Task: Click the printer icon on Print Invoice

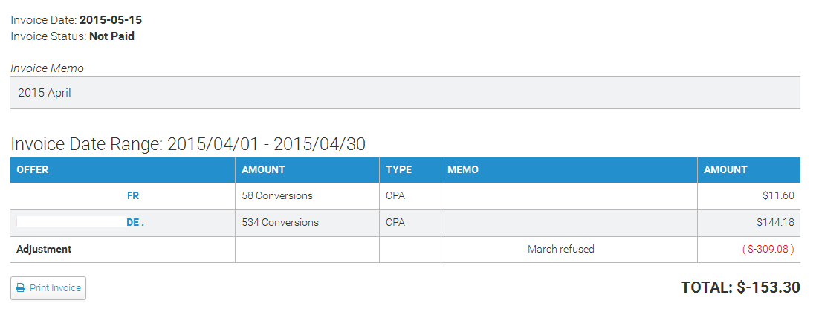Action: (21, 288)
